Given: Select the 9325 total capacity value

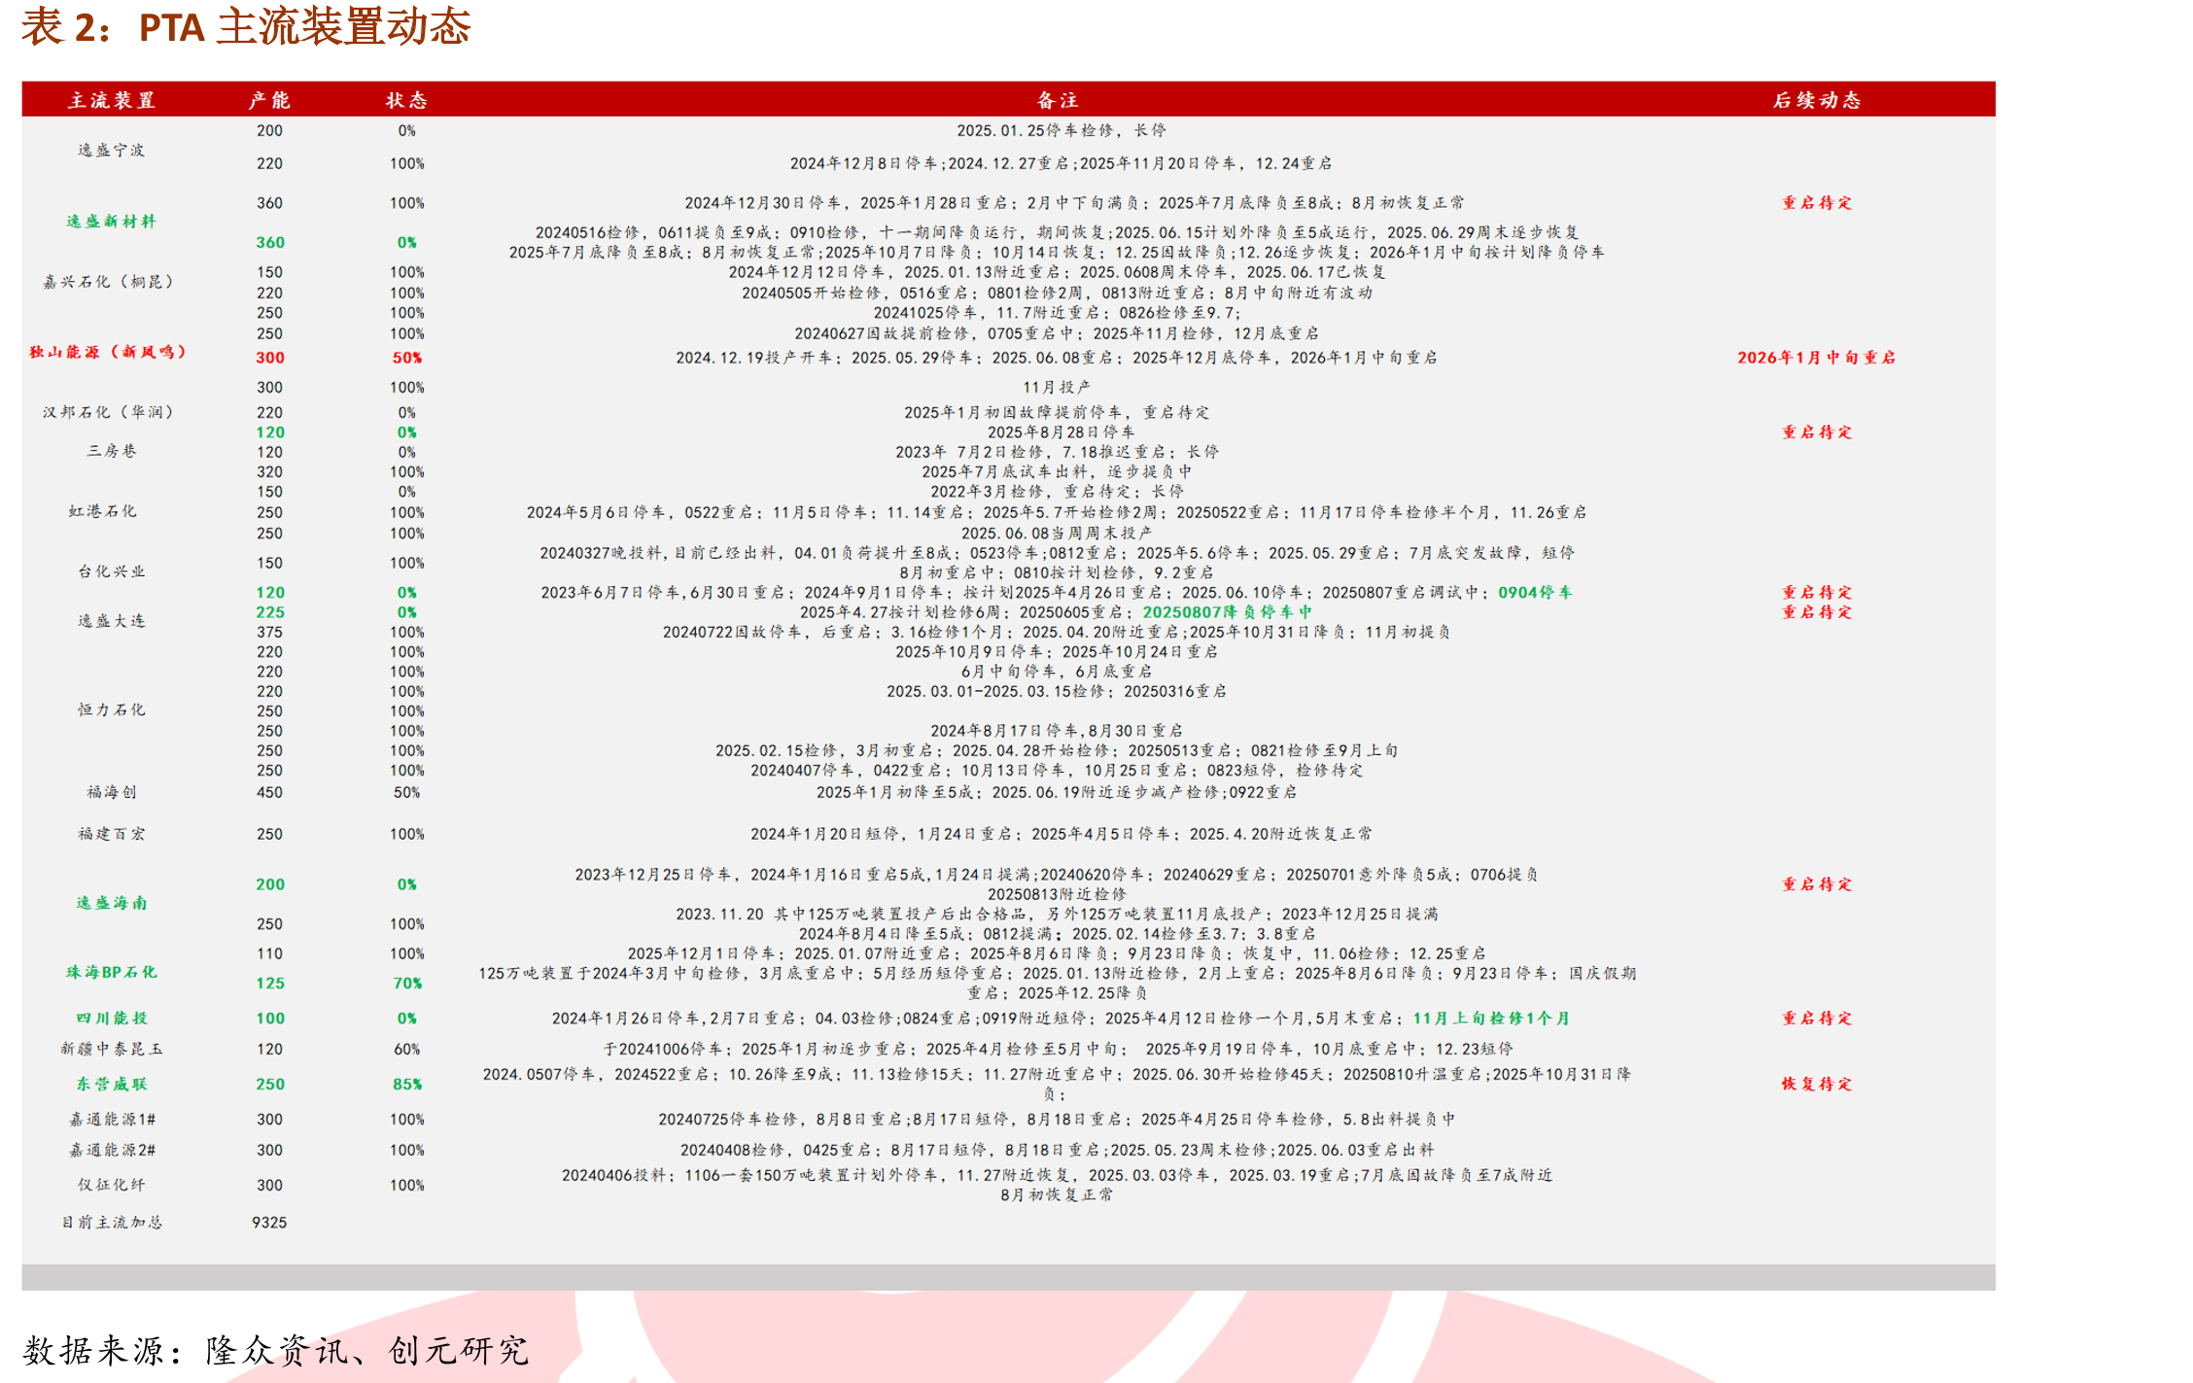Looking at the screenshot, I should [x=269, y=1223].
